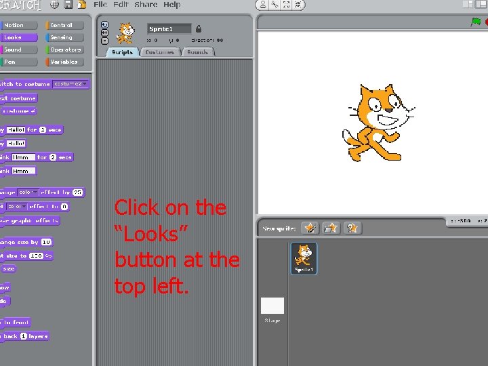Select the Sound block category
Screen dimensions: 488x366
19,49
